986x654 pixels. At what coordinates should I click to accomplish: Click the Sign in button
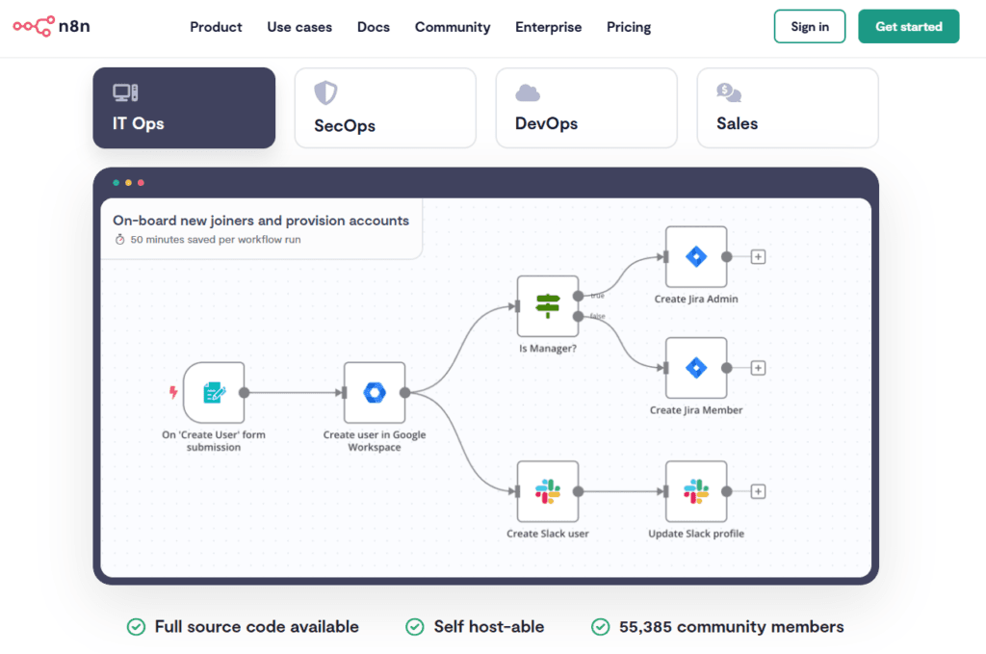[x=809, y=27]
